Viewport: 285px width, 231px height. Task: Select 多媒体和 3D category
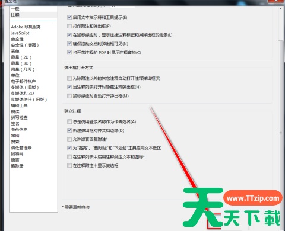point(23,94)
